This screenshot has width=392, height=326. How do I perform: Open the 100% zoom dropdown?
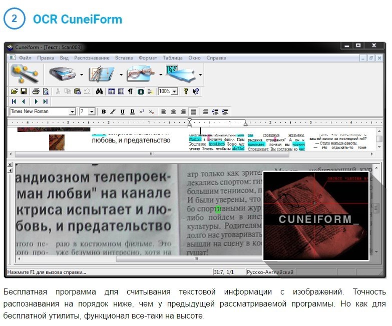[175, 91]
